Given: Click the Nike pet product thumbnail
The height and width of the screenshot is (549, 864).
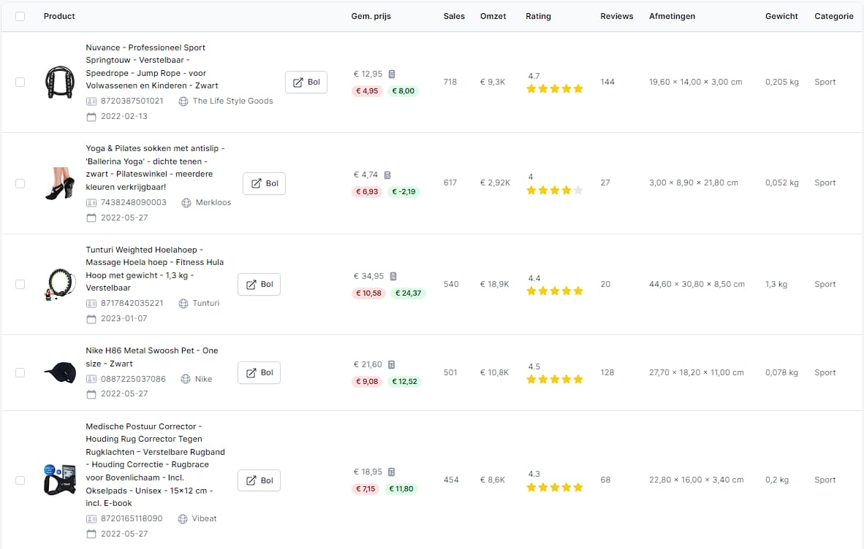Looking at the screenshot, I should 59,372.
